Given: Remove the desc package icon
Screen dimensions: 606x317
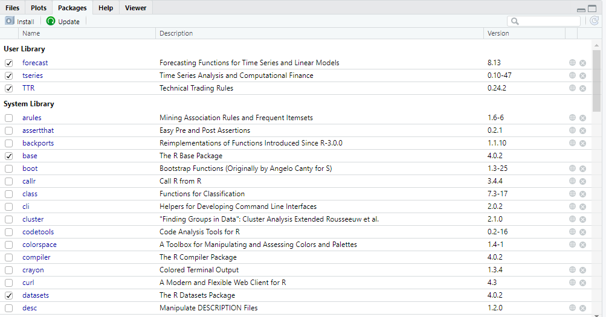Looking at the screenshot, I should (x=583, y=308).
